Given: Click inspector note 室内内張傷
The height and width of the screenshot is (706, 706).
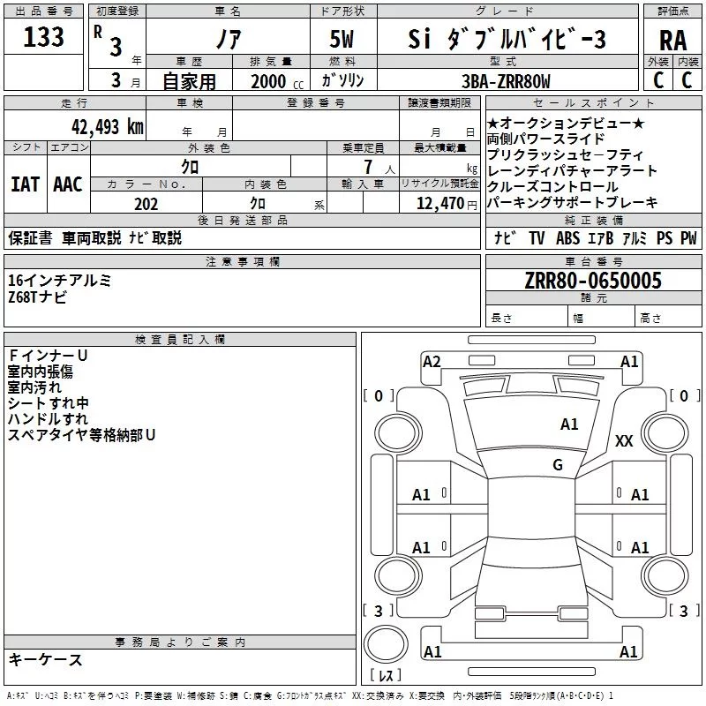Looking at the screenshot, I should pos(40,372).
